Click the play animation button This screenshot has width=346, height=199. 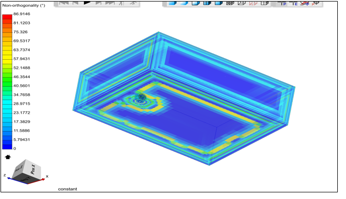(87, 3)
